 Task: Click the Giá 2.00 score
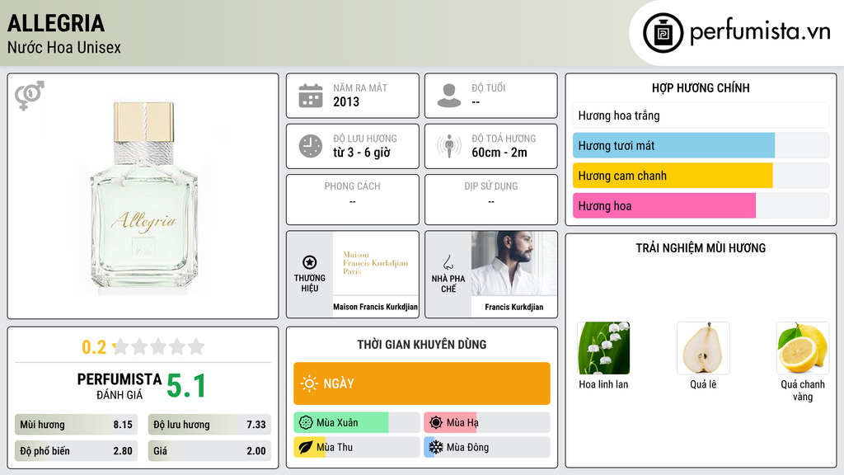pos(209,451)
